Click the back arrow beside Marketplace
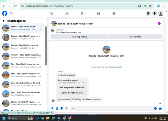This screenshot has width=168, height=121. point(4,21)
